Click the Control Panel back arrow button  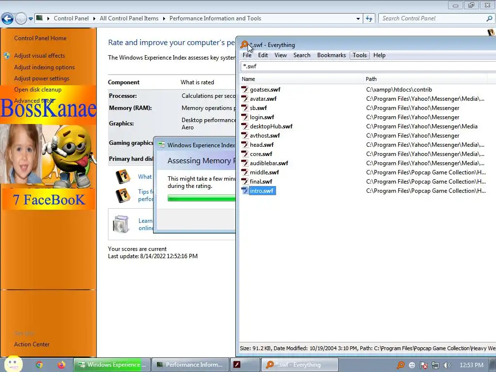point(8,19)
